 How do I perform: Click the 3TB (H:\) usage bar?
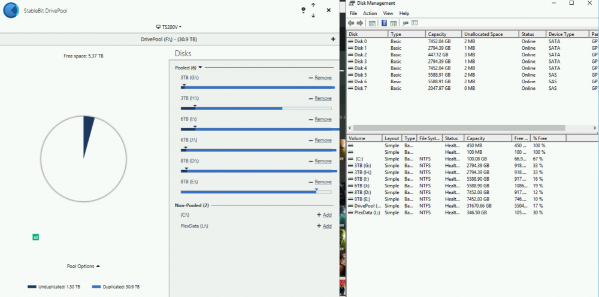tap(256, 108)
